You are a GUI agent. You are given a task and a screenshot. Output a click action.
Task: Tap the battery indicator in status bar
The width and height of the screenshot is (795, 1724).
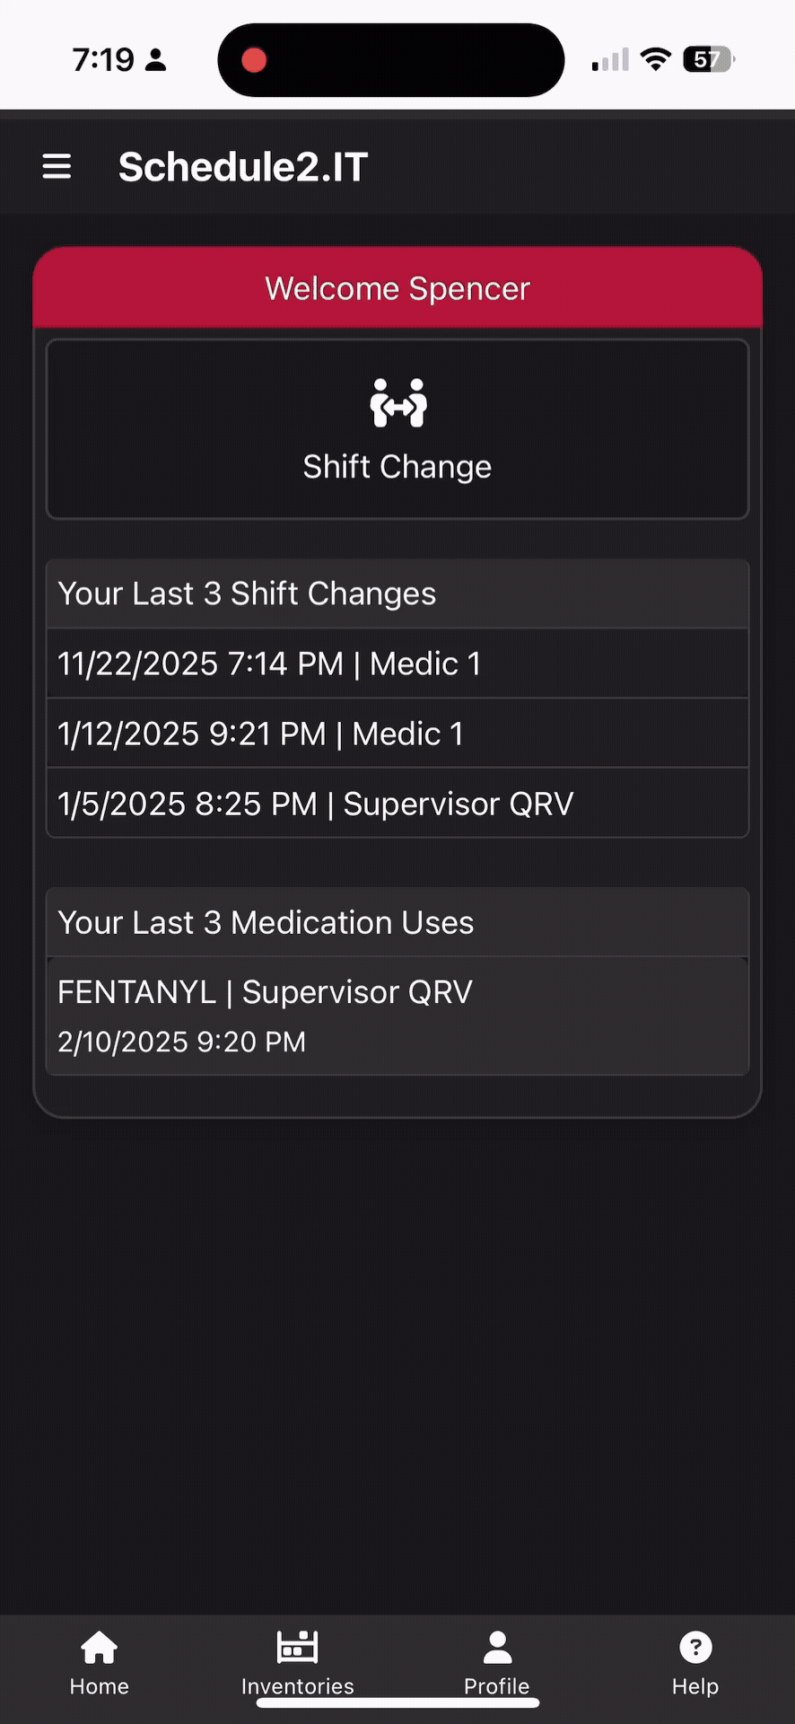coord(709,60)
